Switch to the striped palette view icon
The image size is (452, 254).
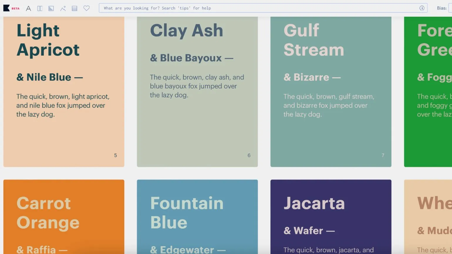pyautogui.click(x=75, y=9)
